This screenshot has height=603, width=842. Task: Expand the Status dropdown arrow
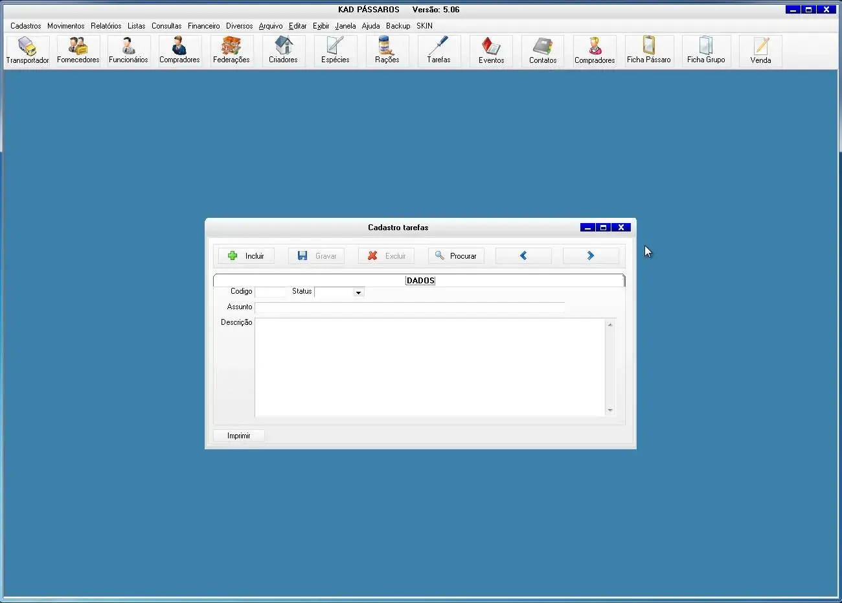pos(358,292)
